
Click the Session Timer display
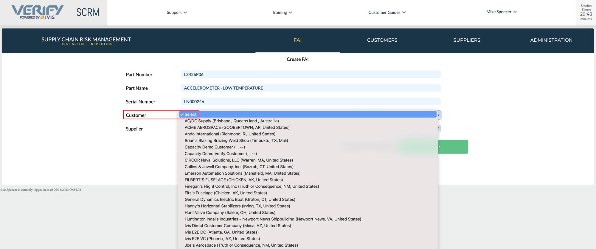click(x=586, y=12)
